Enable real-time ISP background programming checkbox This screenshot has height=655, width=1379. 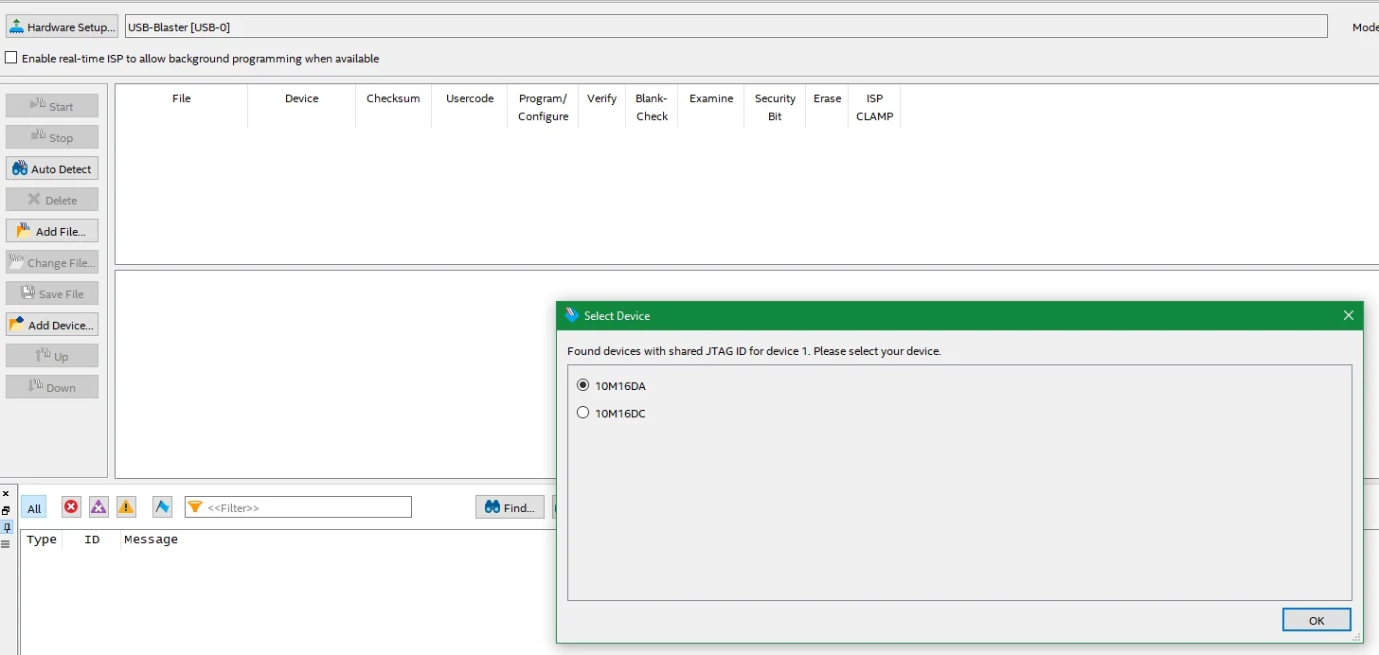[11, 58]
